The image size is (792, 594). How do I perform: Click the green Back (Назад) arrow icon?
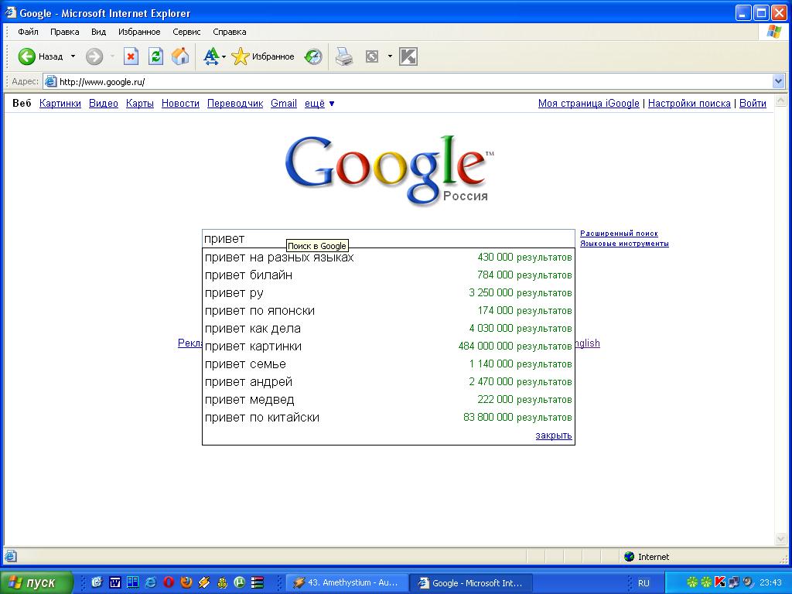tap(27, 56)
